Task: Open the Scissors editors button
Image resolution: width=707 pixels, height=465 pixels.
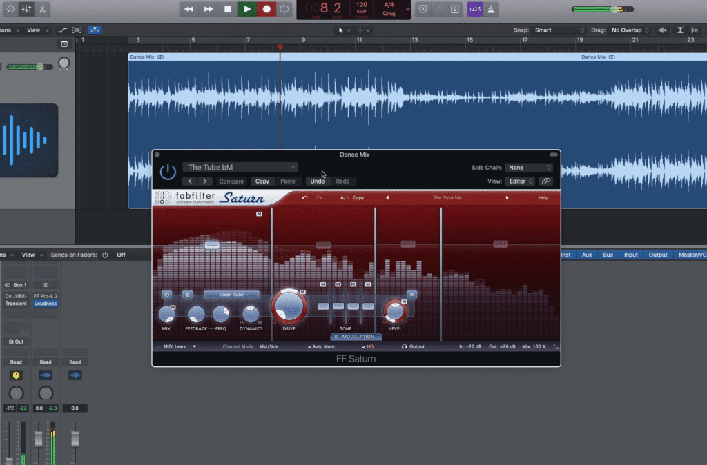Action: pos(42,9)
